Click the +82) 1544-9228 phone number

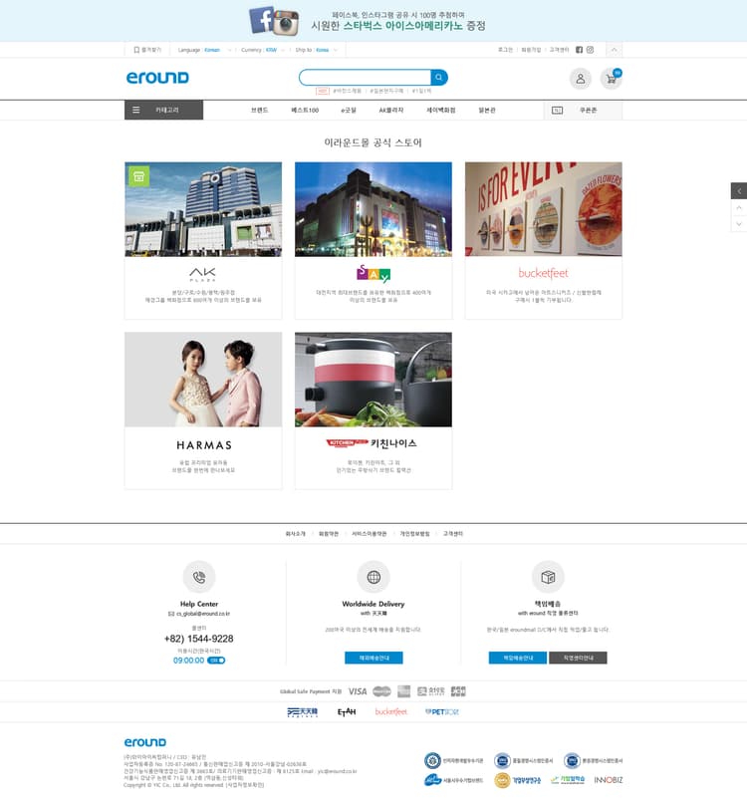pyautogui.click(x=198, y=639)
